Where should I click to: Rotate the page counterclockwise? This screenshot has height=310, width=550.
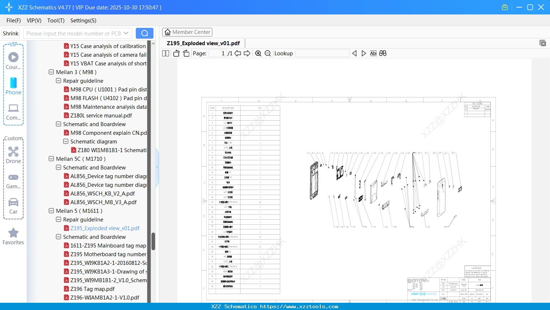coord(177,53)
